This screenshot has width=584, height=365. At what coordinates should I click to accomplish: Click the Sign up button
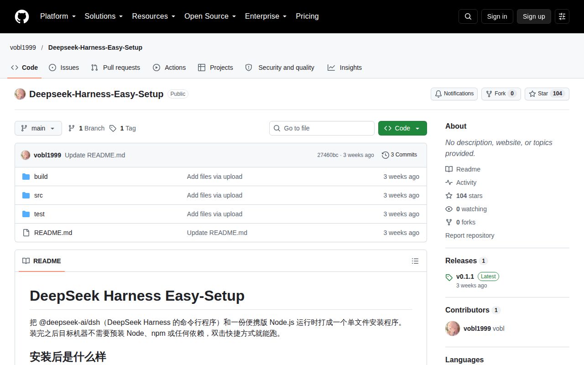tap(534, 16)
